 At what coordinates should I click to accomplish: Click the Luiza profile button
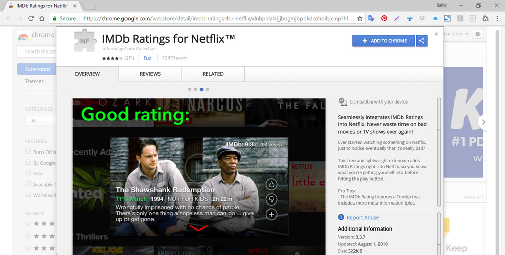click(x=442, y=5)
